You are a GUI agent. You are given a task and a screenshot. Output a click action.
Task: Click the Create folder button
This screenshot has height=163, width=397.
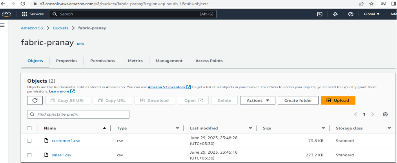298,100
